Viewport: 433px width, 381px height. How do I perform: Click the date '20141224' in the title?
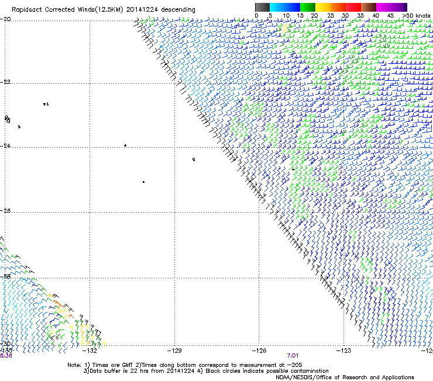tap(142, 10)
